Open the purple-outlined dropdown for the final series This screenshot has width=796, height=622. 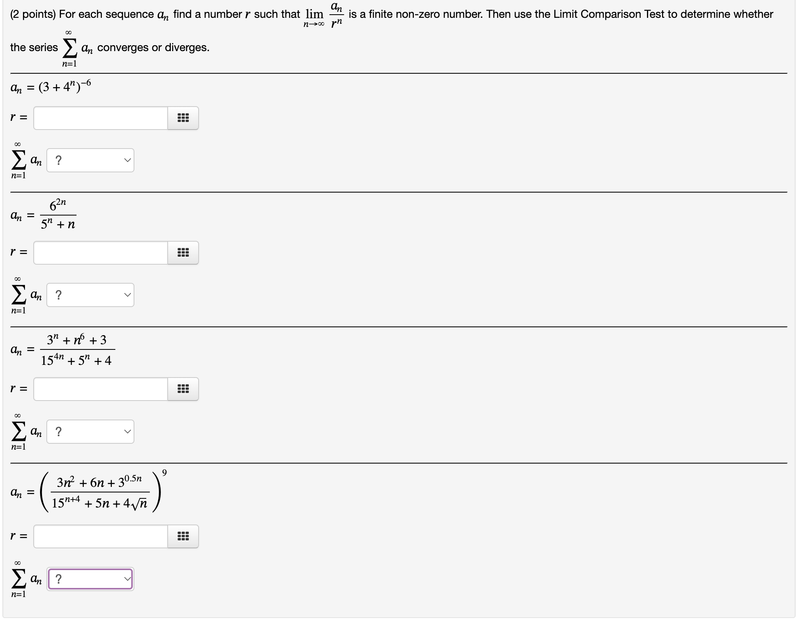coord(90,578)
